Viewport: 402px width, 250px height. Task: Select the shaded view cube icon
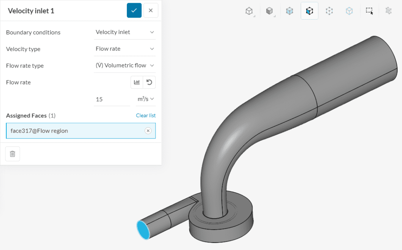coord(270,11)
